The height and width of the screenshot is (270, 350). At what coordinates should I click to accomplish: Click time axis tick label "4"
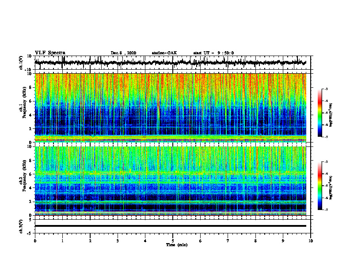pos(145,241)
